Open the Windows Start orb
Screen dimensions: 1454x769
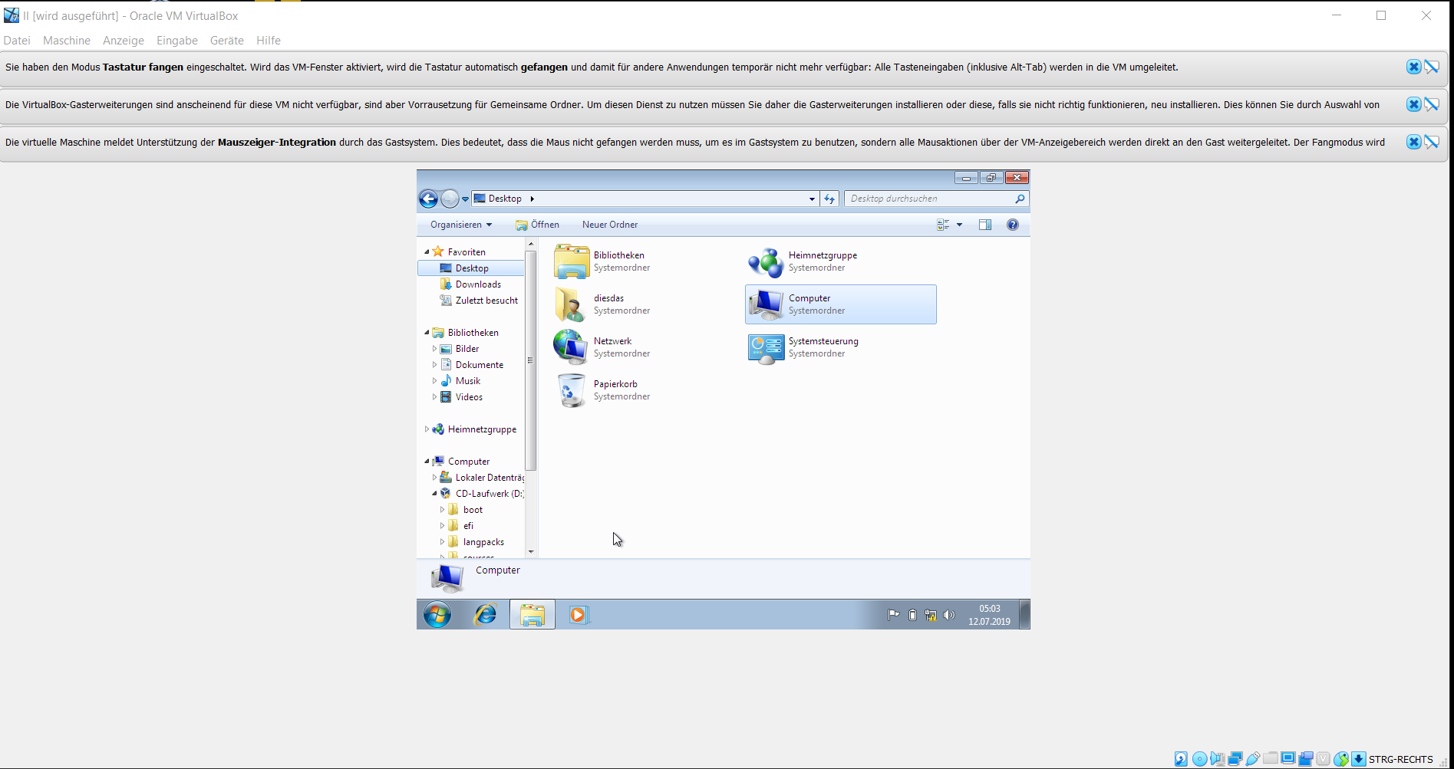437,615
